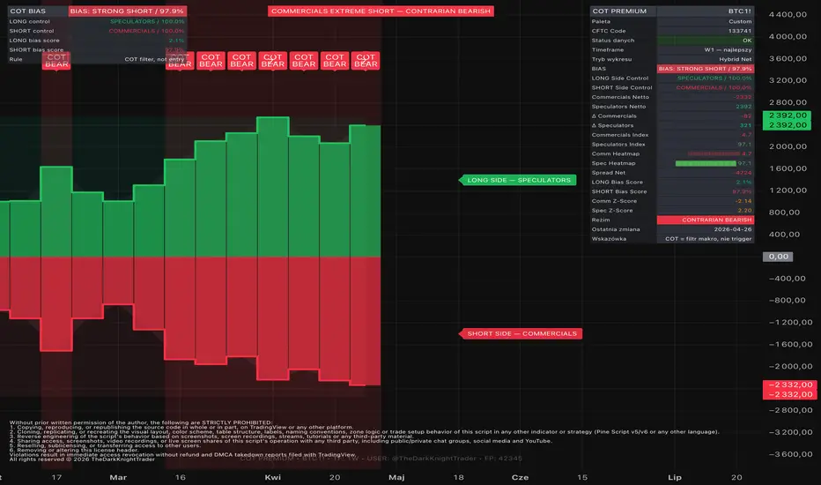
Task: Click the Δ Commercials row
Action: 672,116
